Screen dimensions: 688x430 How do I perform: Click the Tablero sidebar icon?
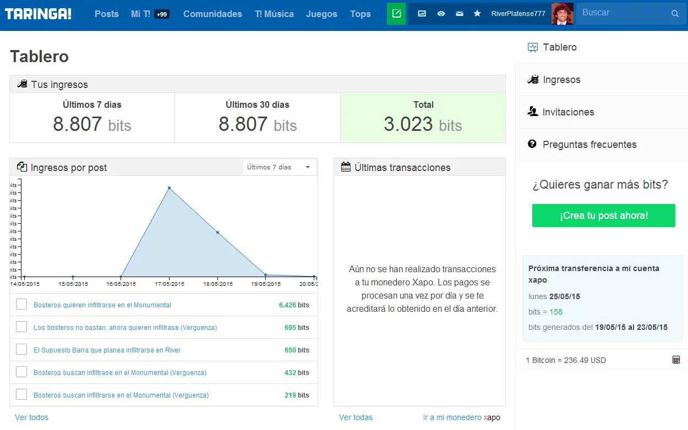[x=532, y=47]
